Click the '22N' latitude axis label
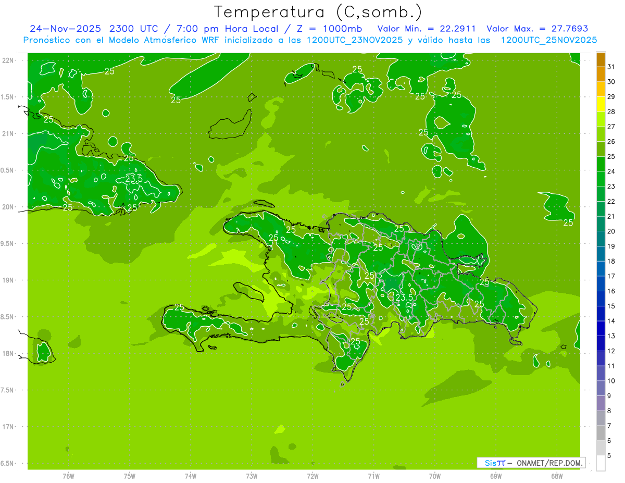This screenshot has width=625, height=483. pos(7,60)
